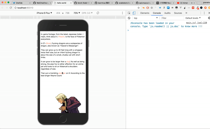The height and width of the screenshot is (129, 210).
Task: Click the orange P circle extension icon
Action: tap(205, 8)
